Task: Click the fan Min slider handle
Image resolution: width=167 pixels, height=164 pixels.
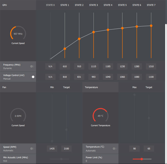Action: tap(52, 141)
